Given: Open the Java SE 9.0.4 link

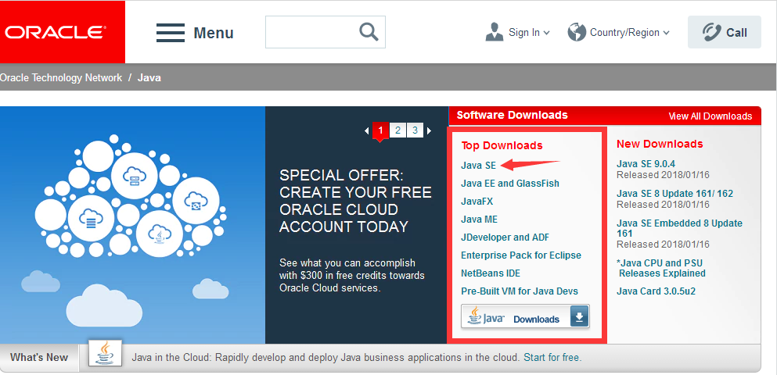Looking at the screenshot, I should tap(646, 164).
